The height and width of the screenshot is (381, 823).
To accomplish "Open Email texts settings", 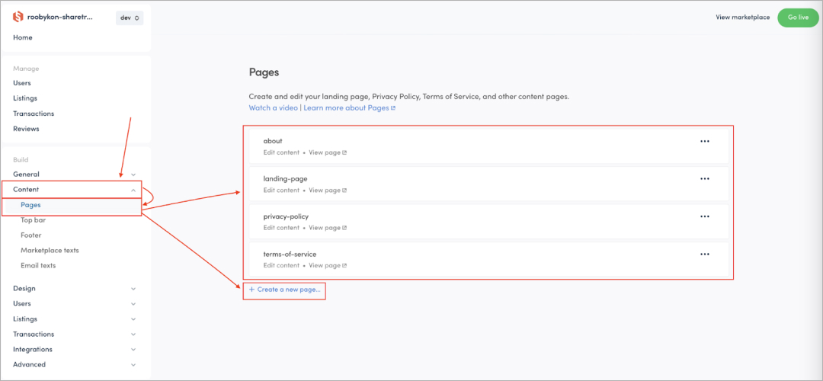I will click(38, 265).
